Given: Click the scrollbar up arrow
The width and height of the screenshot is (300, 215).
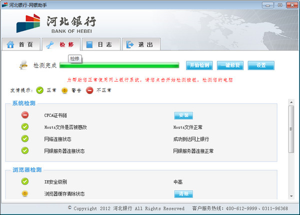Looking at the screenshot, I should click(291, 102).
